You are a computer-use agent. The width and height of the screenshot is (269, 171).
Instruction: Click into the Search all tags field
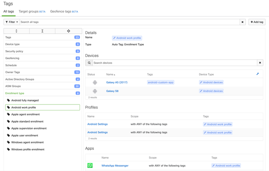pyautogui.click(x=129, y=22)
